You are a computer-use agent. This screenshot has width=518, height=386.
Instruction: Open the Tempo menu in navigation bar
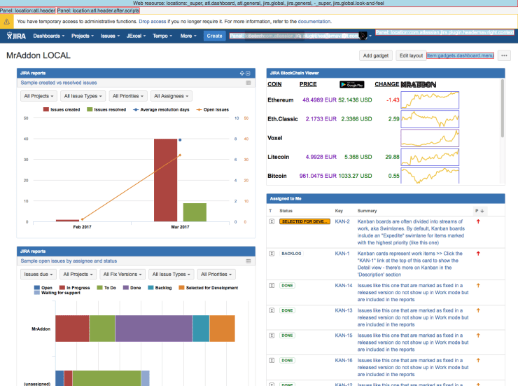point(163,36)
